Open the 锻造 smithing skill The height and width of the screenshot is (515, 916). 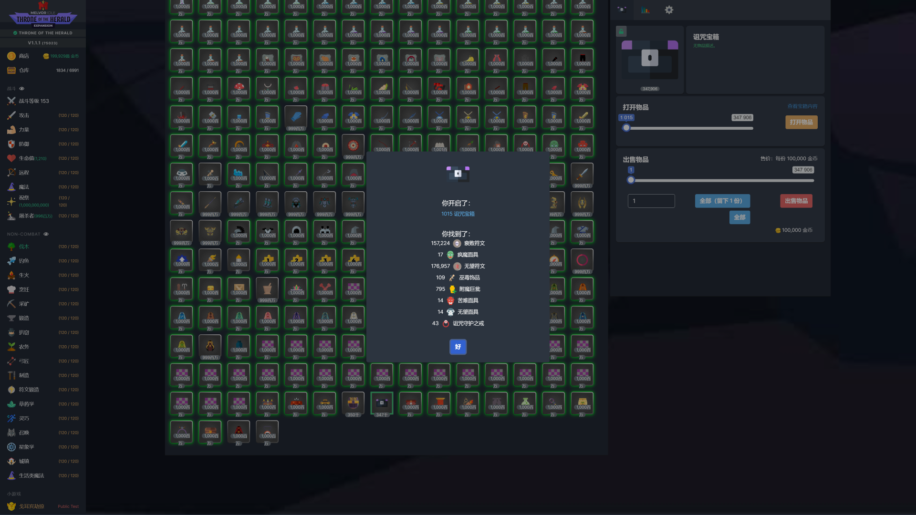[43, 318]
